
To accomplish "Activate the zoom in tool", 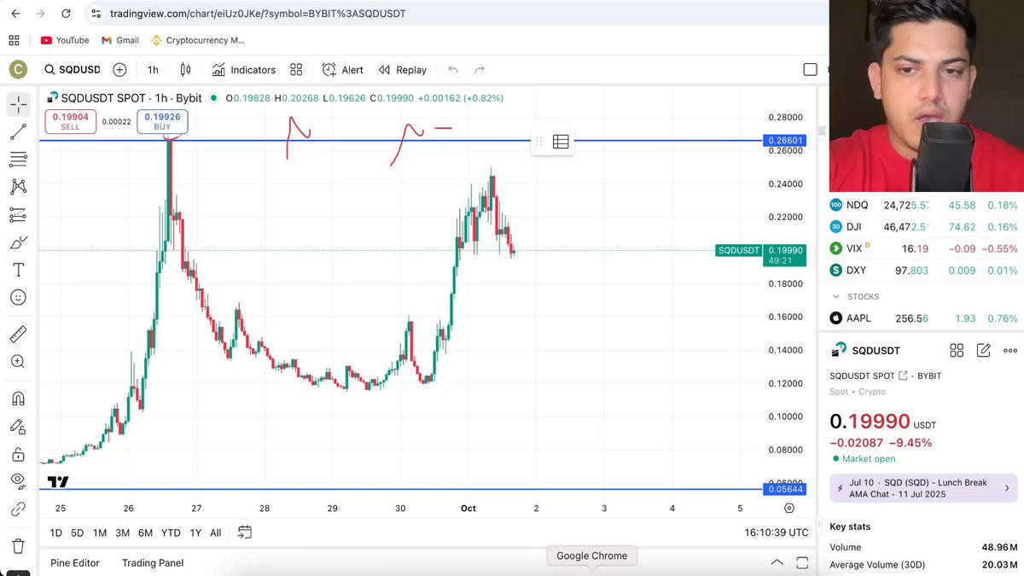I will click(x=18, y=362).
